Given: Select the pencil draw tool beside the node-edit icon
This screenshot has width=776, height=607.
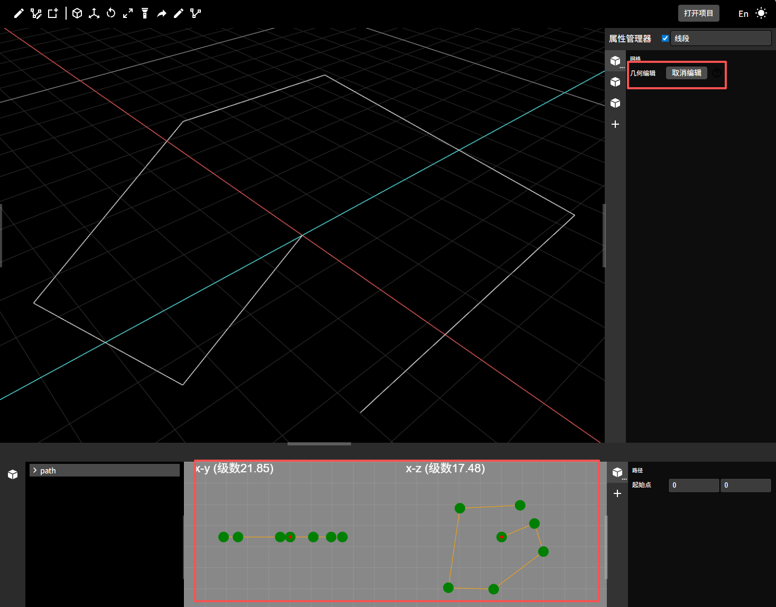Looking at the screenshot, I should click(x=19, y=13).
